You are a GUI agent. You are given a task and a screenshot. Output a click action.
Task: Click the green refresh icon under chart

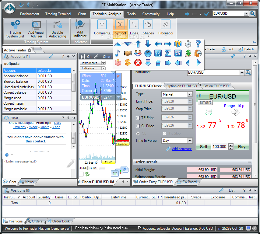click(x=87, y=174)
